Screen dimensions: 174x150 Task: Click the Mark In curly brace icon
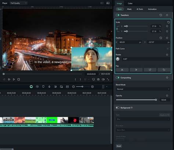click(x=75, y=79)
